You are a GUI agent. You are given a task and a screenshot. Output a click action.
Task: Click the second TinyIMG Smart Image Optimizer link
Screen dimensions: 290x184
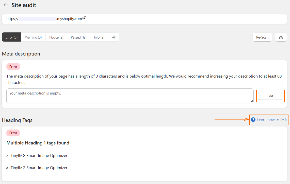click(x=39, y=168)
